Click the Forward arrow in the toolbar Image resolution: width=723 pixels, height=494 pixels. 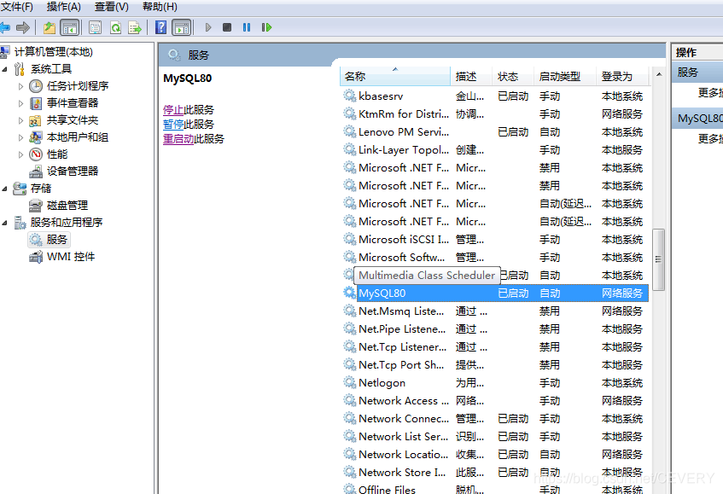pyautogui.click(x=22, y=27)
